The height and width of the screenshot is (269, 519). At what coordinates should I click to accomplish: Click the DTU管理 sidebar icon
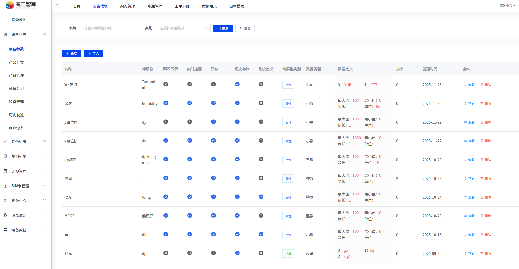[x=5, y=171]
